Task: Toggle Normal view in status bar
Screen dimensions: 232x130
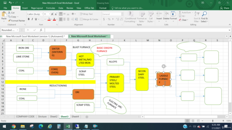Action: 187,121
